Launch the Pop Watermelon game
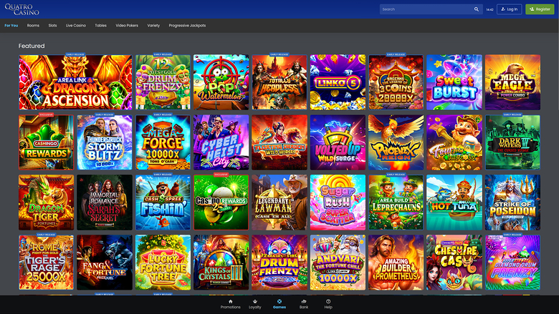The height and width of the screenshot is (314, 559). [221, 82]
